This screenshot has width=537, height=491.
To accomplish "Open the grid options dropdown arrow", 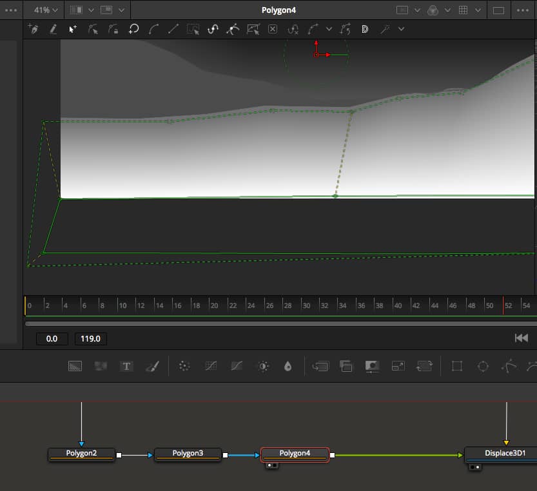I will 478,10.
